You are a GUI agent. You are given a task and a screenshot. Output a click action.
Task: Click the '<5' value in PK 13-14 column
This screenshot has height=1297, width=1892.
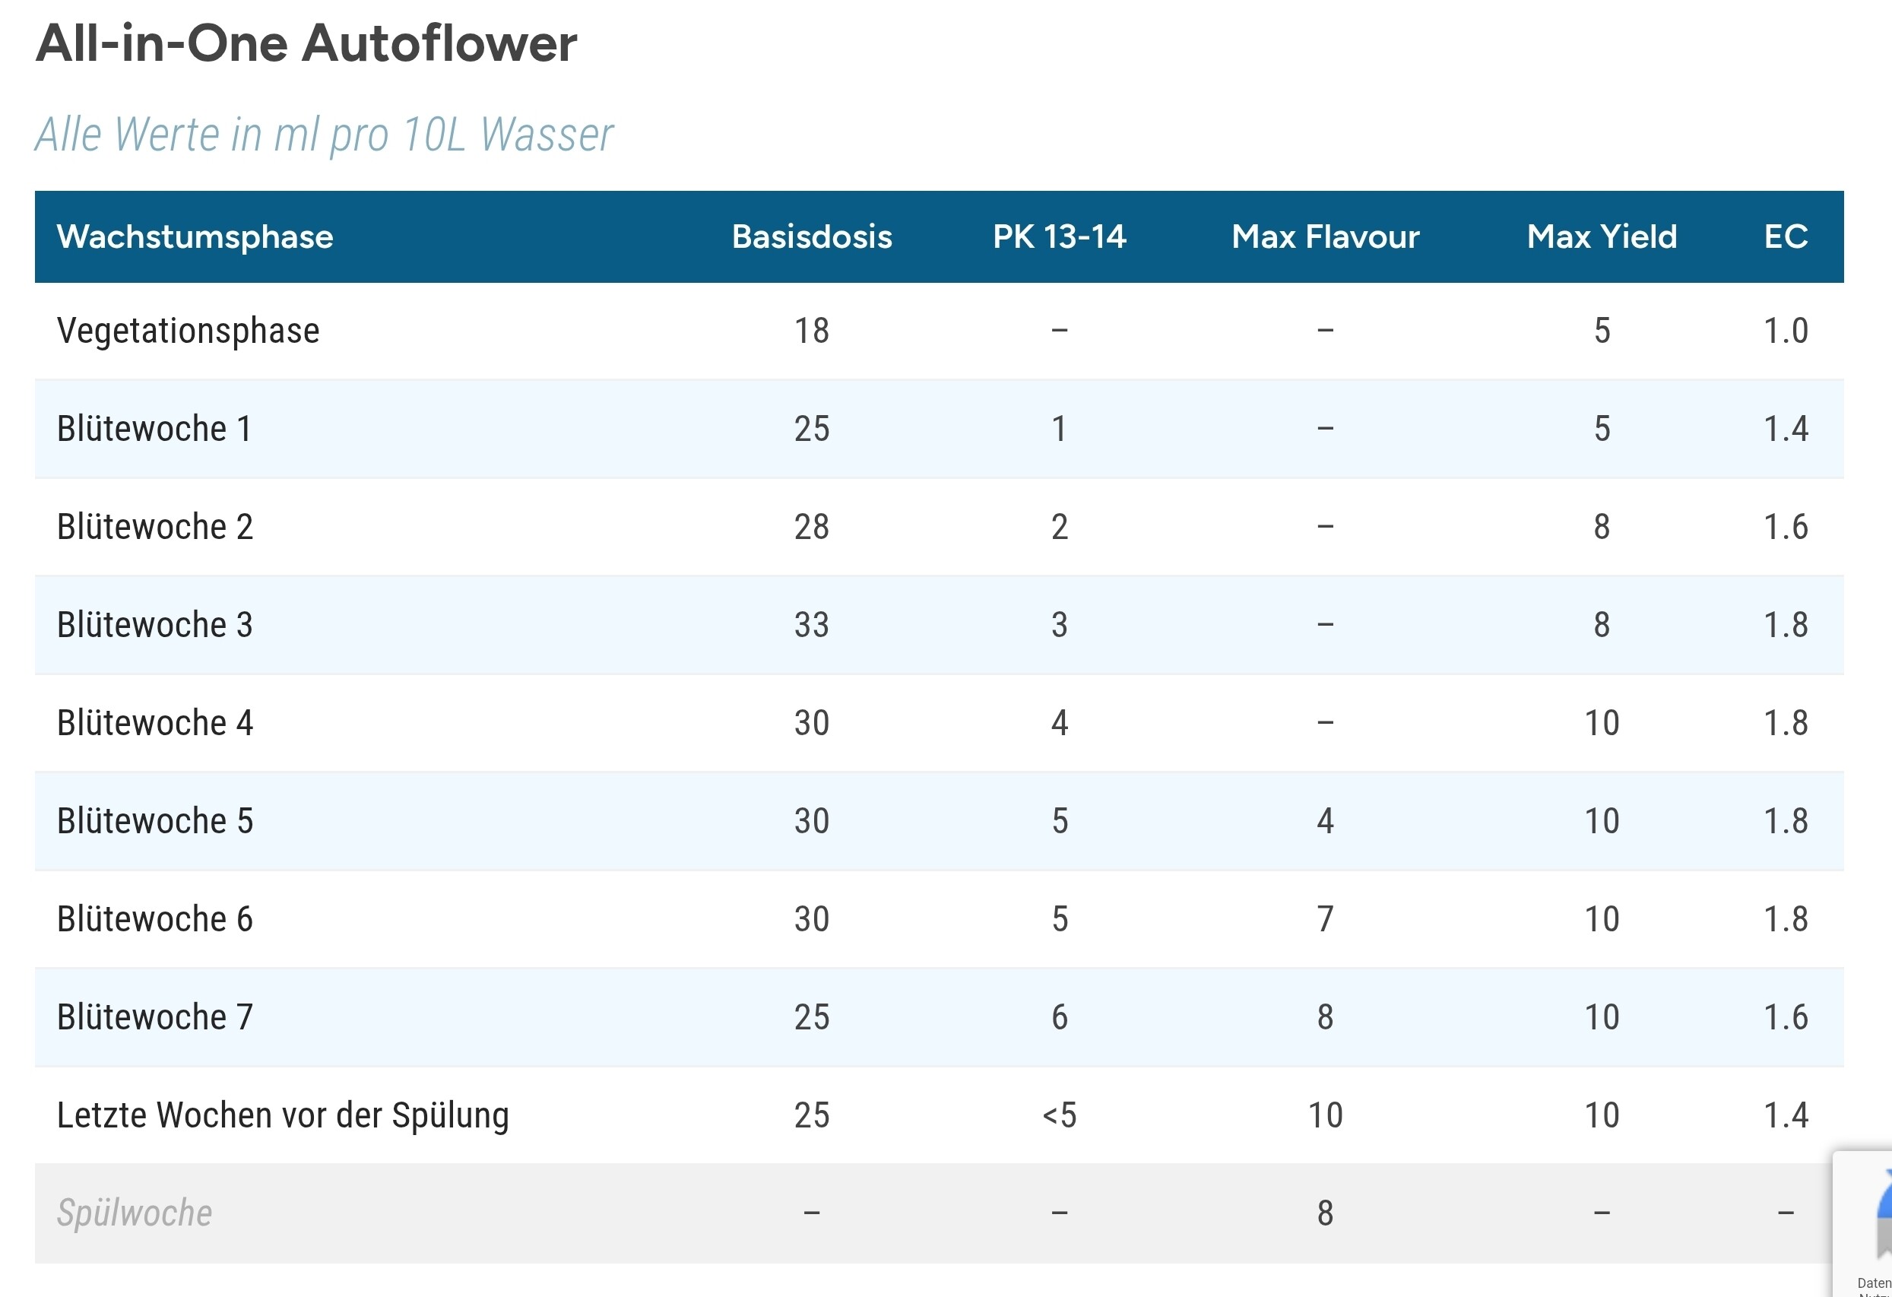click(1059, 1115)
